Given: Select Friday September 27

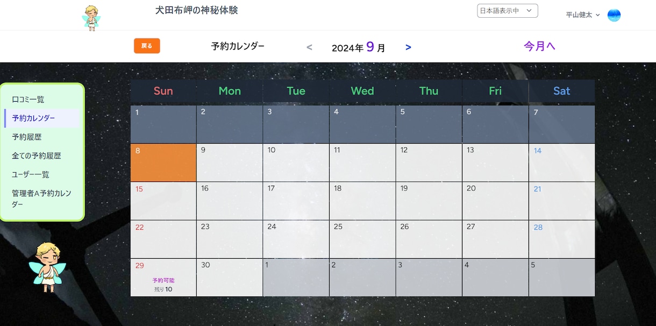Looking at the screenshot, I should [495, 239].
